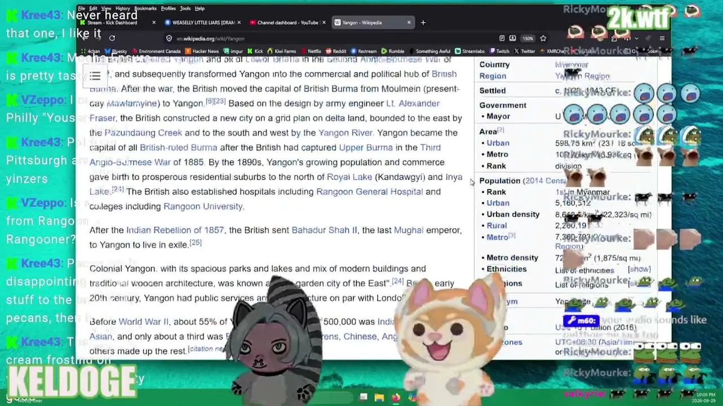
Task: Open the Mawlamyine link
Action: [x=132, y=104]
